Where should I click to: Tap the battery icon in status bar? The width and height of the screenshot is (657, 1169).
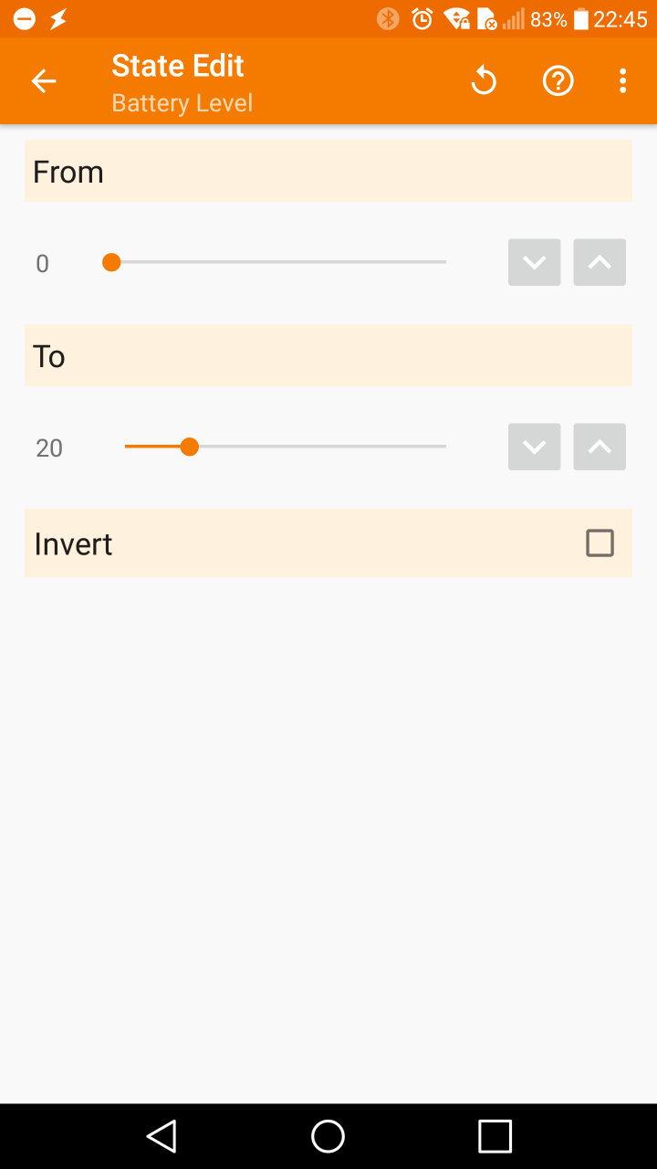click(580, 19)
